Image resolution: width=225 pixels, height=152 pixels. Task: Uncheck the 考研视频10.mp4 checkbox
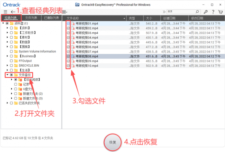[x=68, y=66]
